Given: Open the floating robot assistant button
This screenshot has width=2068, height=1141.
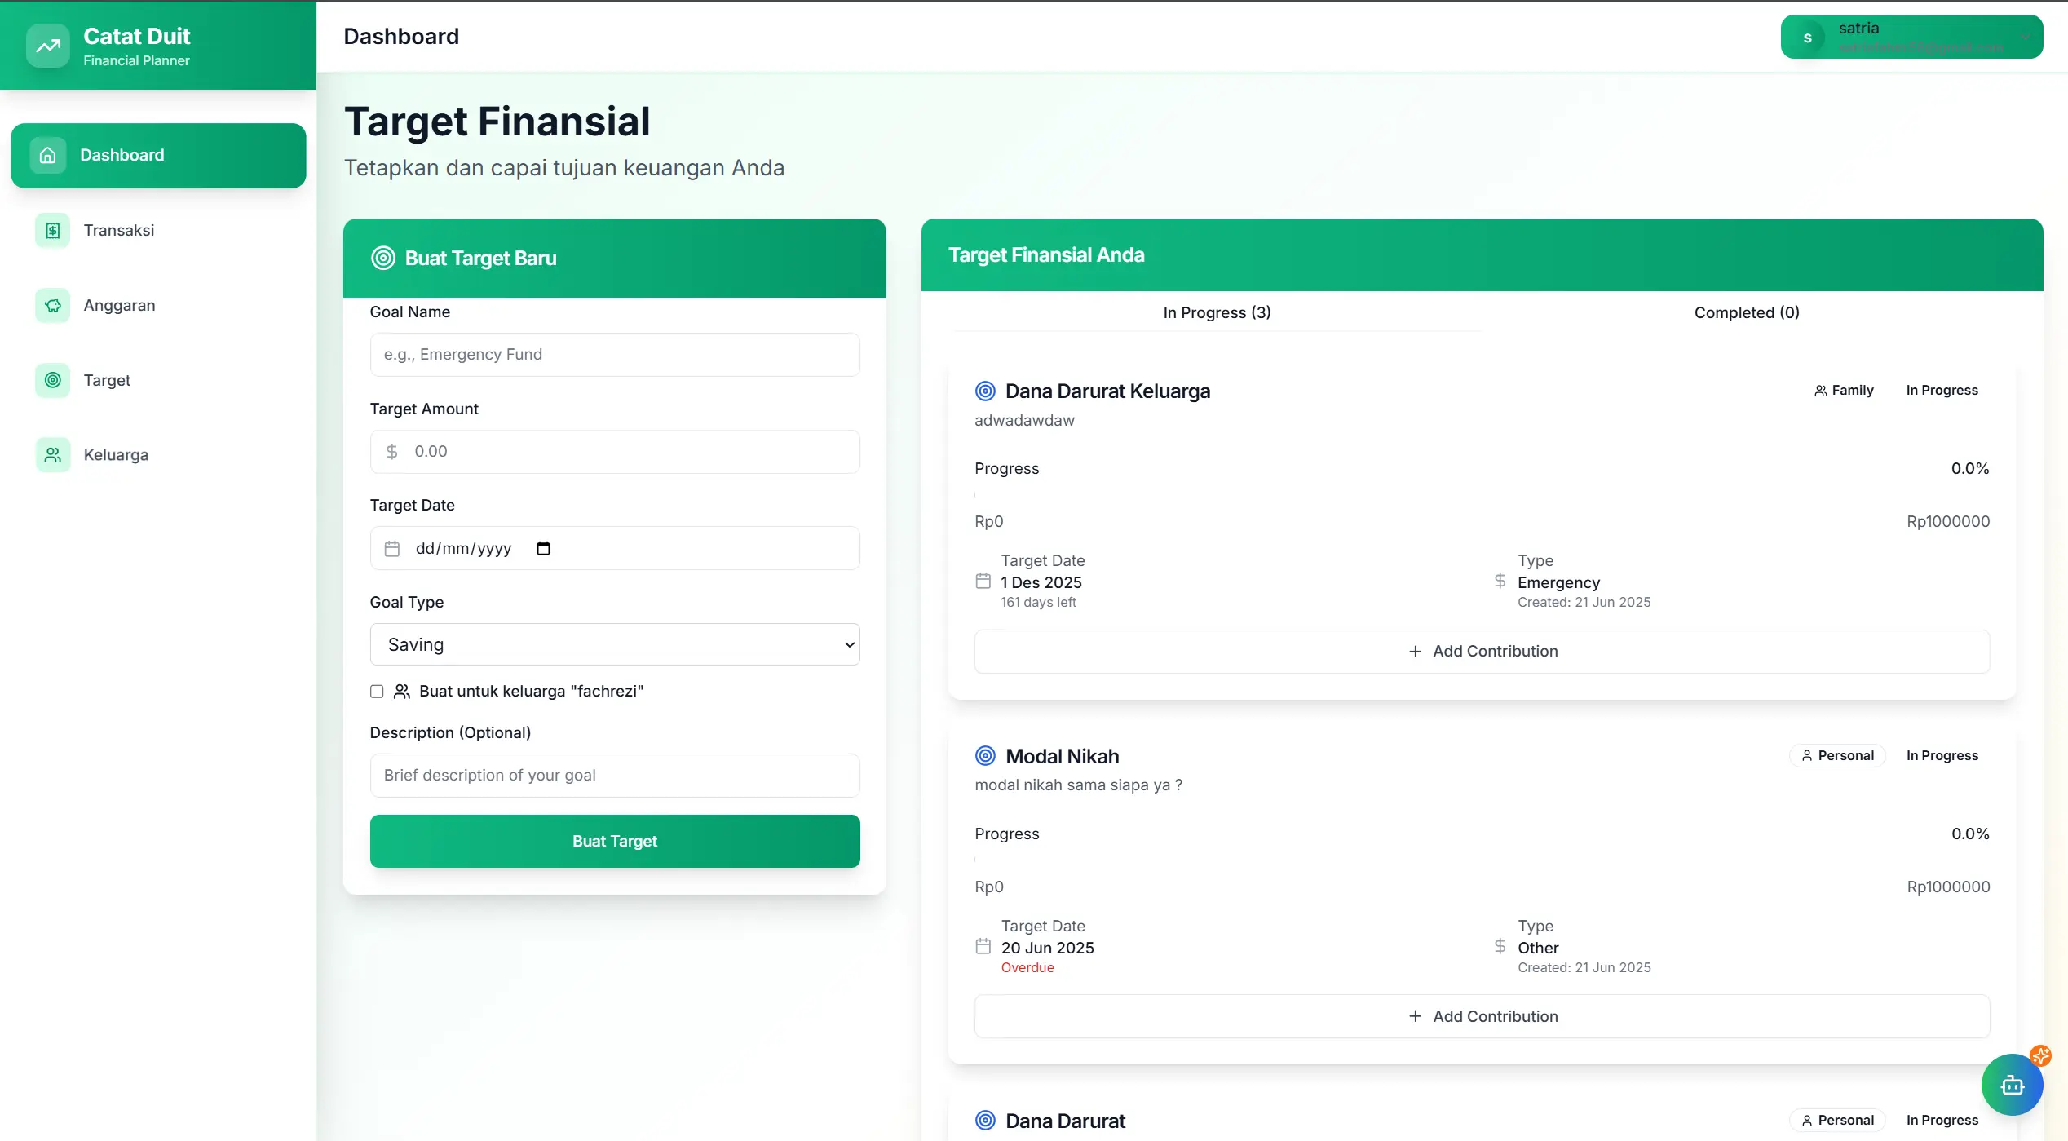Looking at the screenshot, I should (x=2012, y=1085).
